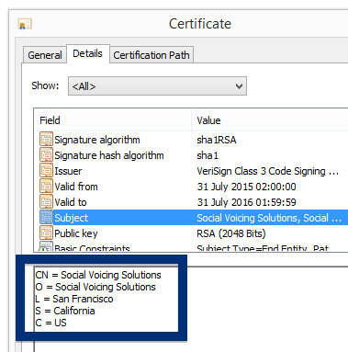The image size is (348, 352).
Task: Open the Certification Path tab
Action: 152,55
